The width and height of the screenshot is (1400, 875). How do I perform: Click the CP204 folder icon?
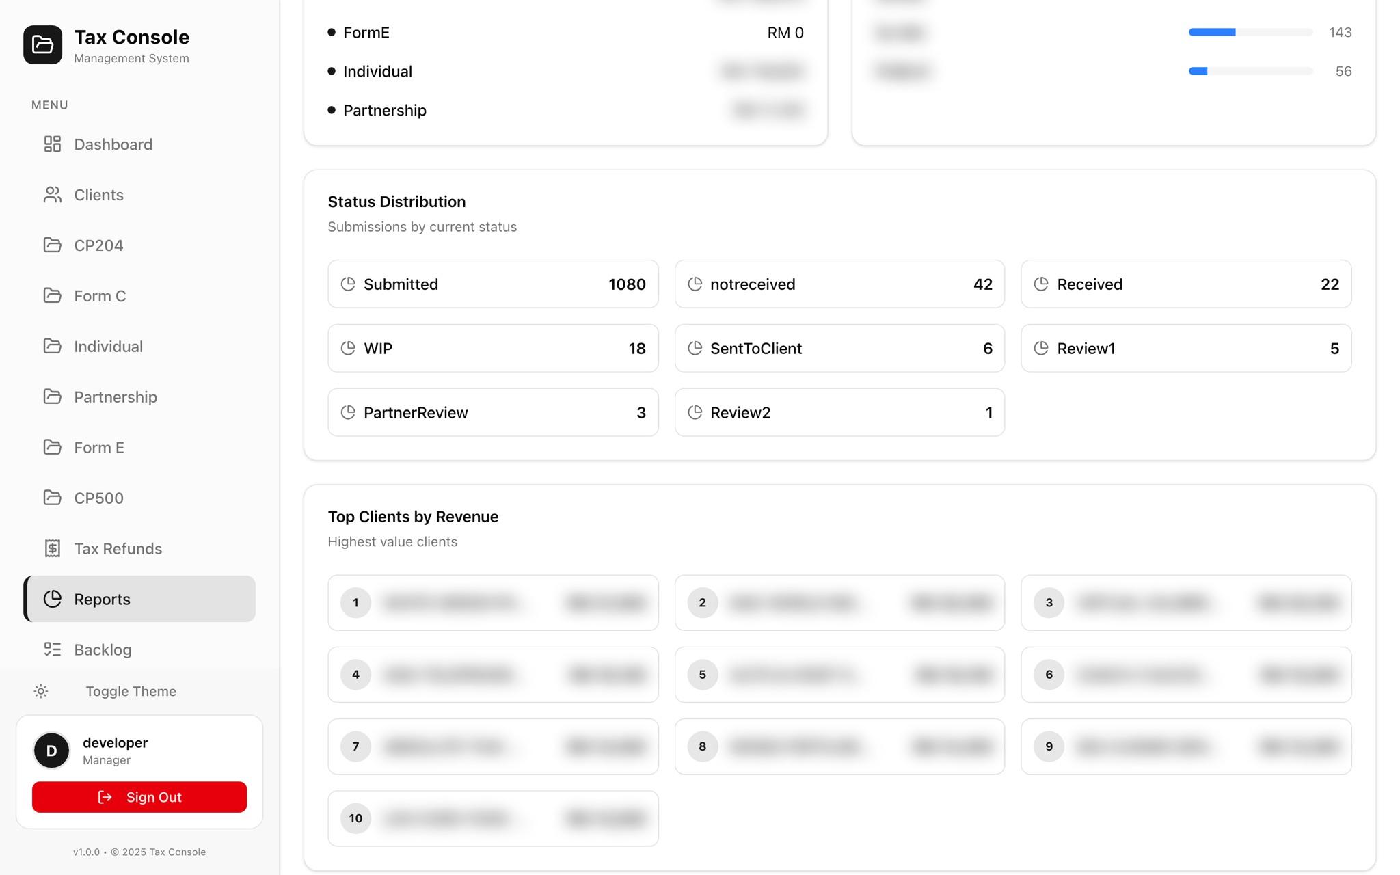click(53, 245)
